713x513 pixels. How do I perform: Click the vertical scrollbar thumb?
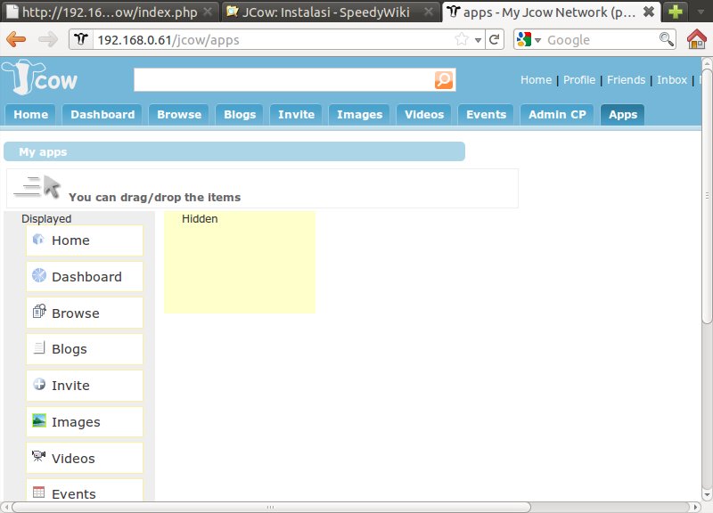point(707,196)
